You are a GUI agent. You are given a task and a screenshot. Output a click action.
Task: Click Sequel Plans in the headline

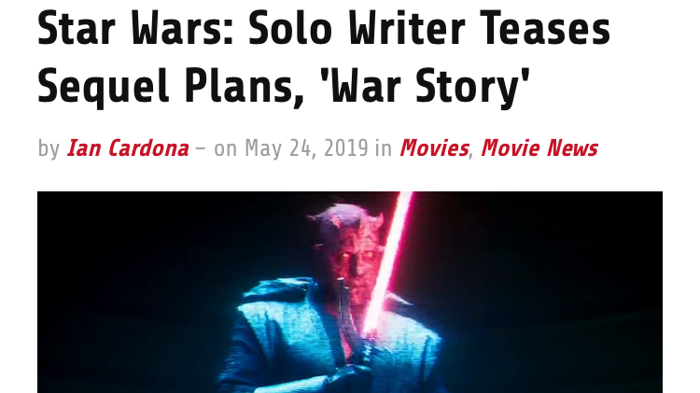pyautogui.click(x=172, y=86)
